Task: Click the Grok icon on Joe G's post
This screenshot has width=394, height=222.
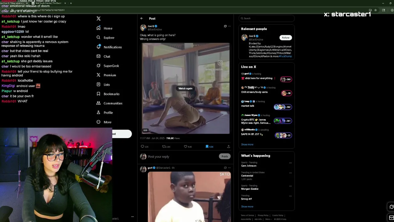Action: [225, 26]
